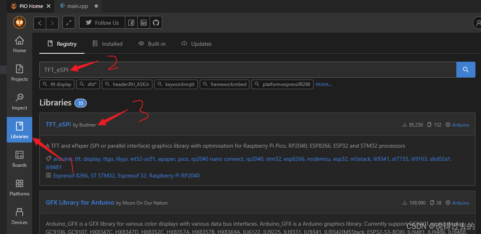Go back with the left arrow button

[x=40, y=23]
